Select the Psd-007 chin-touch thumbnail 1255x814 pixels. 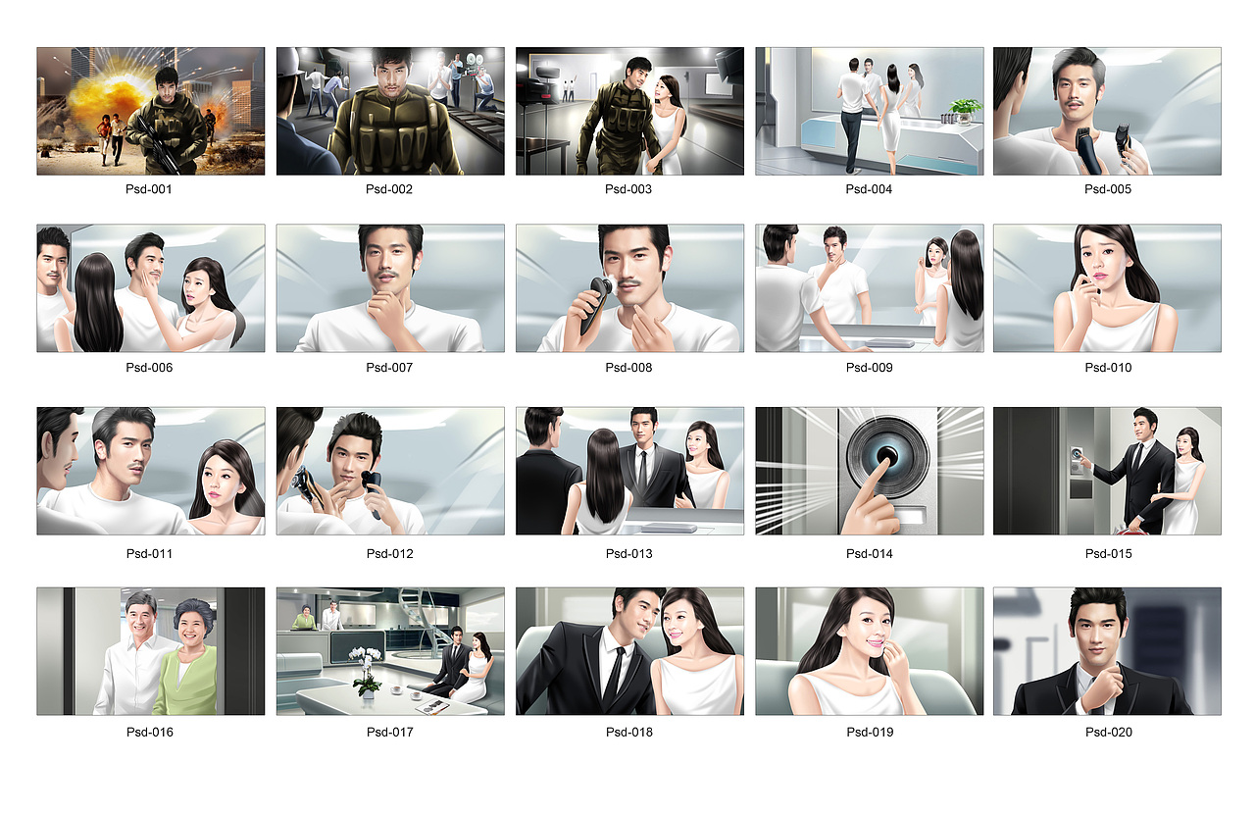[390, 288]
